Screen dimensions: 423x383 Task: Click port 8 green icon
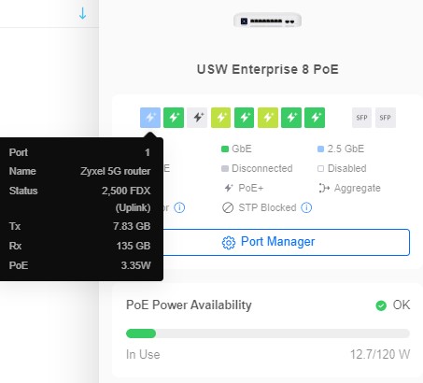click(315, 118)
